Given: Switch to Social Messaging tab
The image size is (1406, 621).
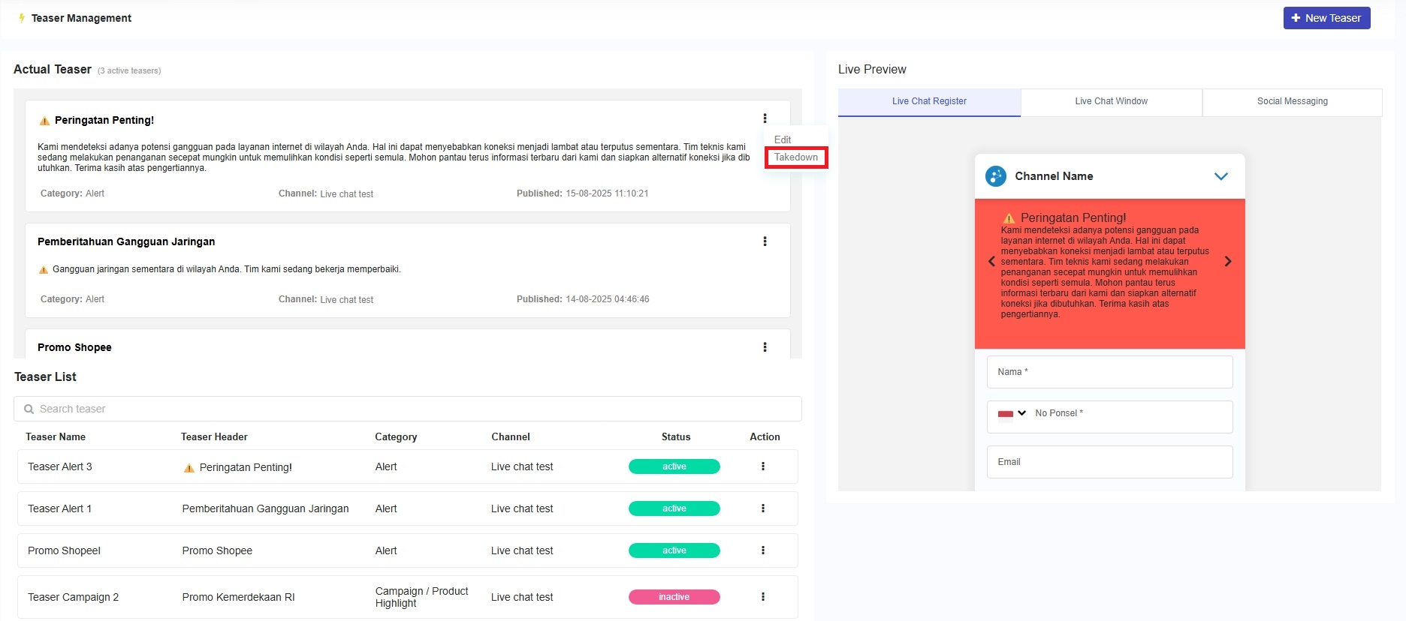Looking at the screenshot, I should [x=1292, y=101].
